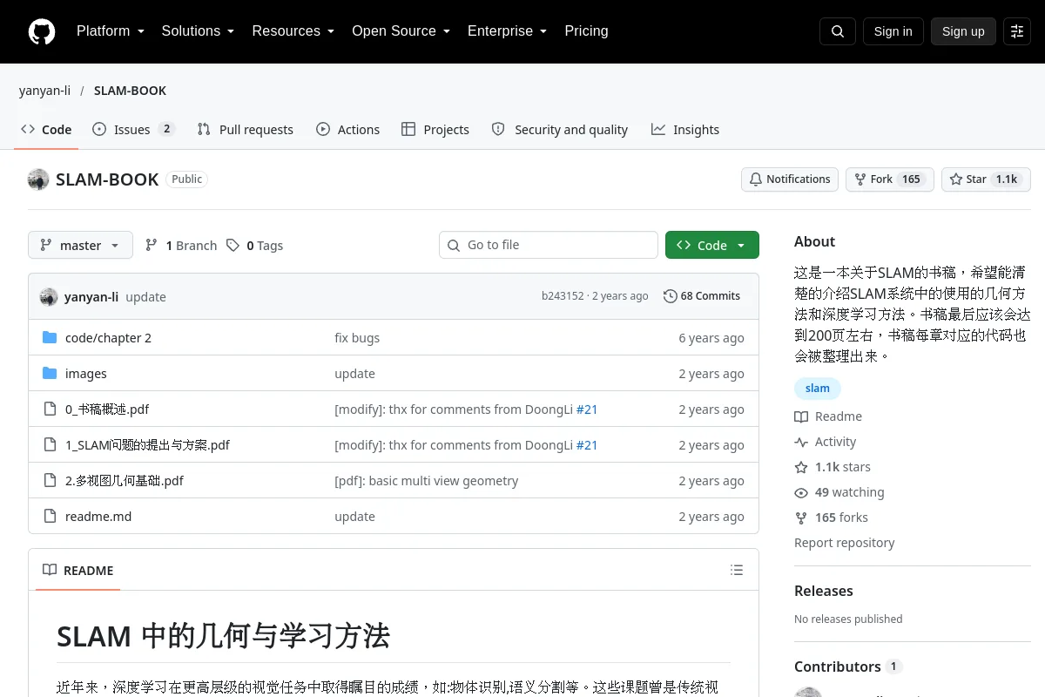
Task: Click the book icon beside README heading
Action: pos(50,570)
